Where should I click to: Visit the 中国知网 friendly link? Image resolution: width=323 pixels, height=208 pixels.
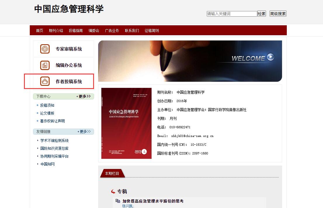coord(47,164)
